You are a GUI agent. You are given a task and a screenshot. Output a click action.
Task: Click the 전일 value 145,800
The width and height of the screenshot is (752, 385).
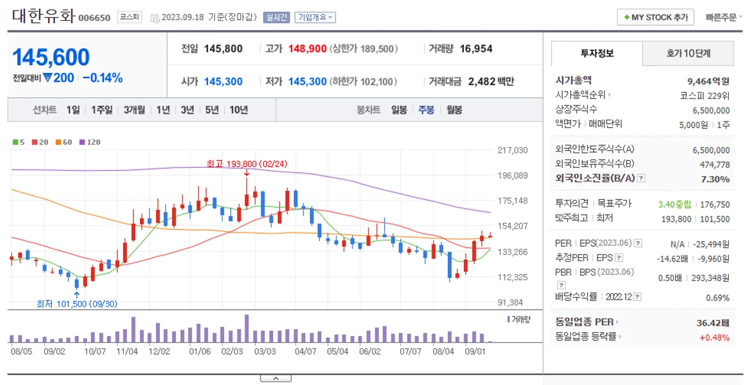point(223,49)
